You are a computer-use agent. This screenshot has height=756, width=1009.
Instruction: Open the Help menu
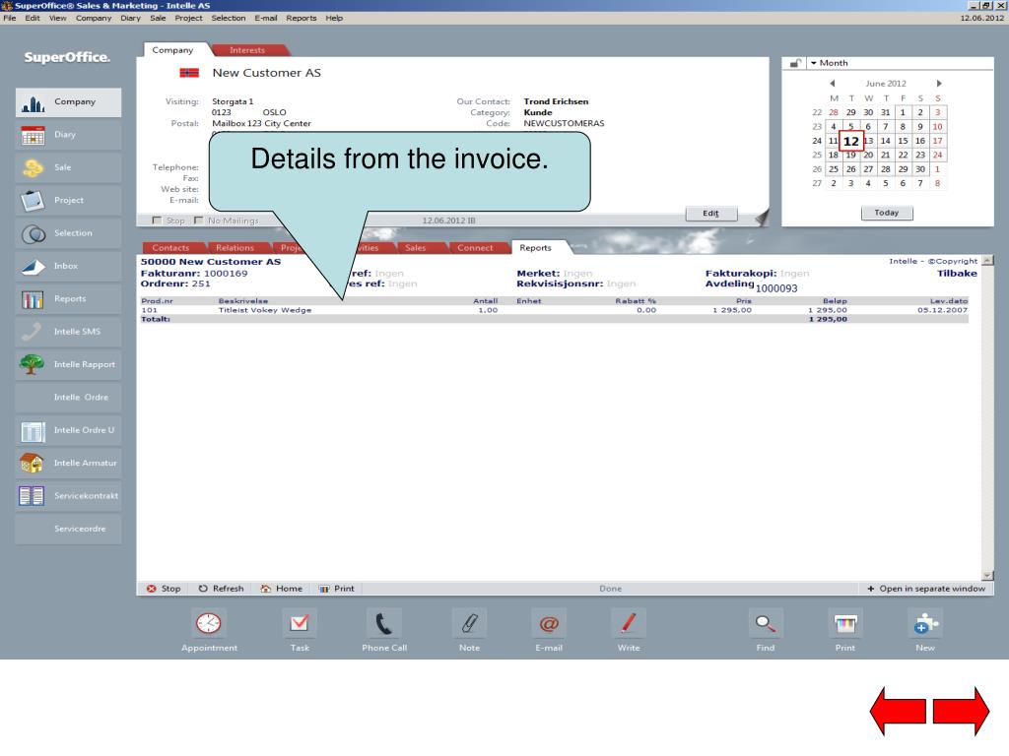pyautogui.click(x=334, y=18)
